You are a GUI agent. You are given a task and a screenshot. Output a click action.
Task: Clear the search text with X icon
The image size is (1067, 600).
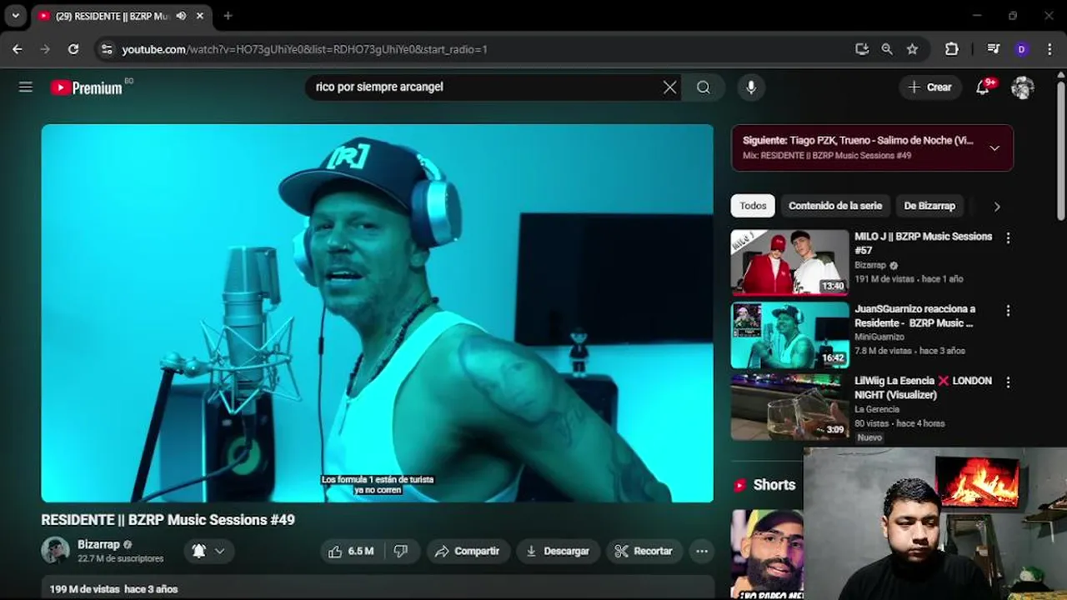(x=669, y=87)
